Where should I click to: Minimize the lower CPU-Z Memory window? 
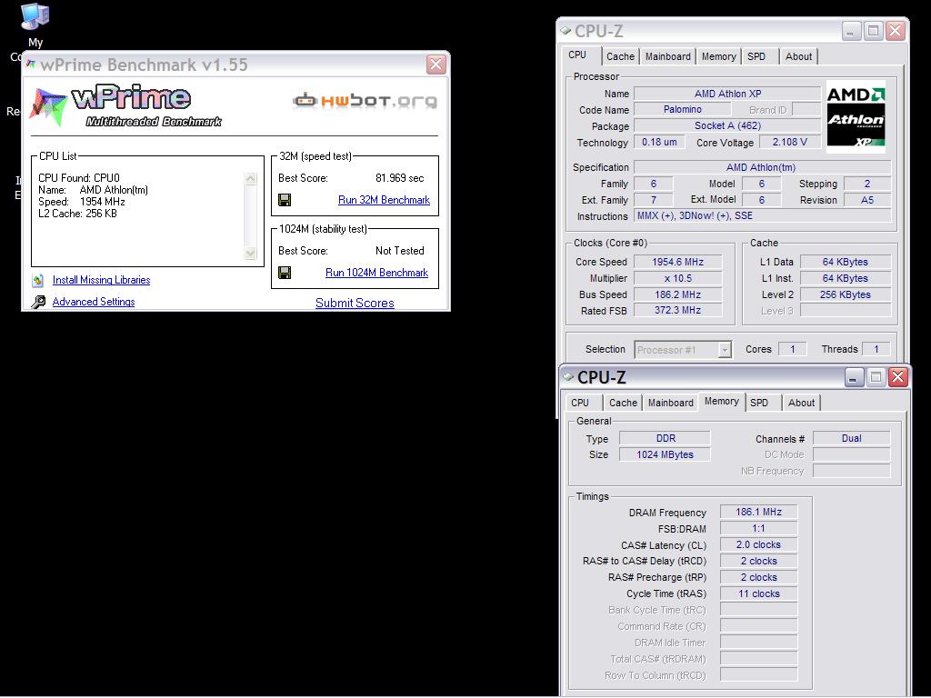tap(853, 377)
